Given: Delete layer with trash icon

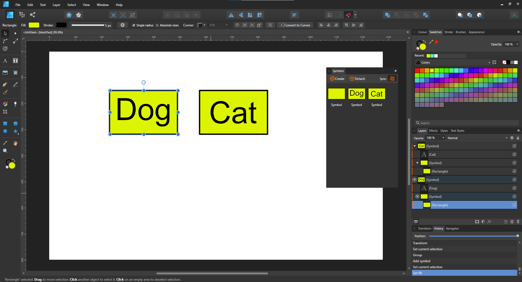Looking at the screenshot, I should pyautogui.click(x=518, y=222).
